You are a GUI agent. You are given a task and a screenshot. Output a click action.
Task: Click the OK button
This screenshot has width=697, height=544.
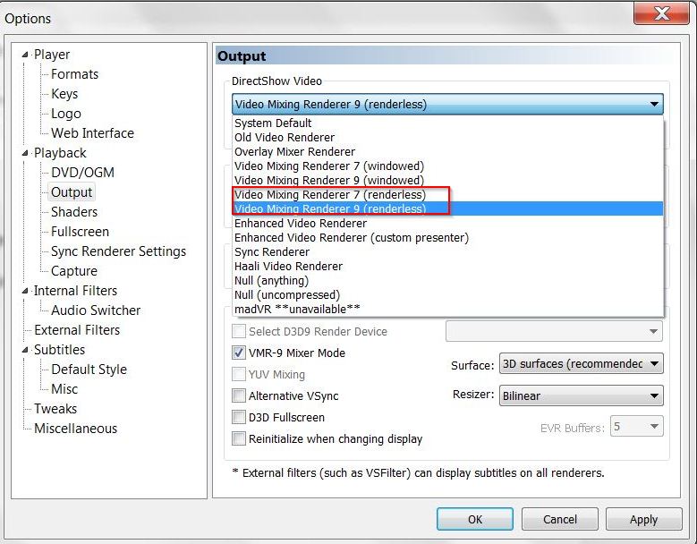coord(475,519)
